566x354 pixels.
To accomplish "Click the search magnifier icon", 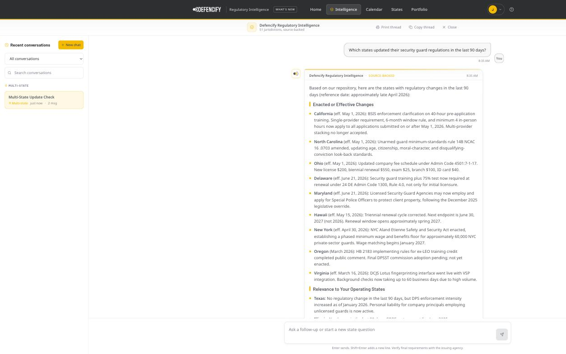I will (9, 73).
